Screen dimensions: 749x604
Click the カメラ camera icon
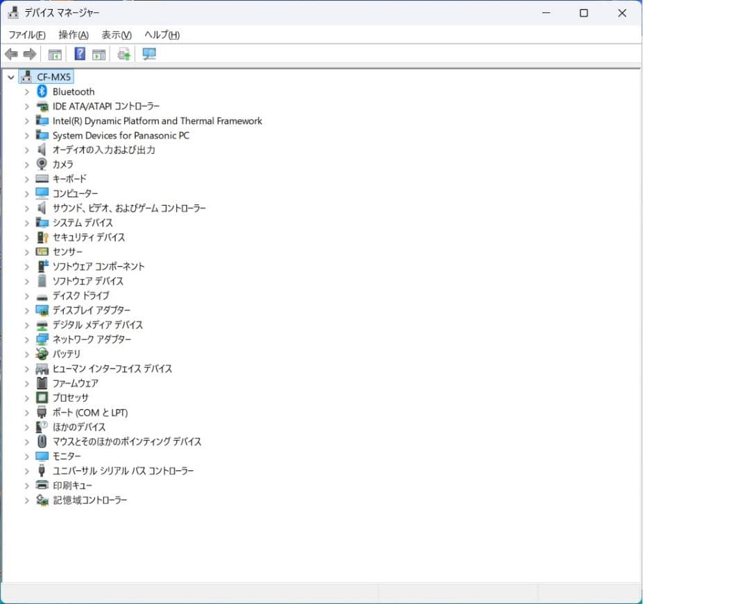(42, 164)
